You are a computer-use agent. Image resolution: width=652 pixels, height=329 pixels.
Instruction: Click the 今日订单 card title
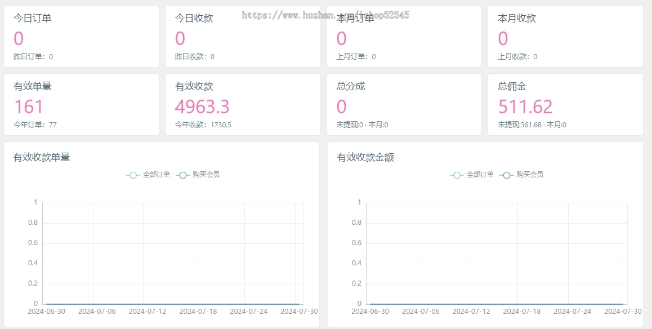tap(33, 18)
